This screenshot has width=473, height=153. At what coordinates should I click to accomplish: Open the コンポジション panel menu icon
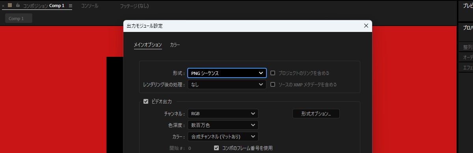[x=71, y=6]
